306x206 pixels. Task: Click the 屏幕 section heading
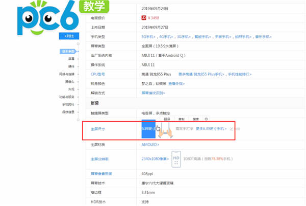pos(95,103)
